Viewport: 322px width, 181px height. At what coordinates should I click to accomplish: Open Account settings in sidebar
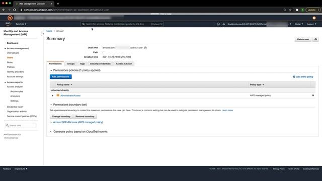15,76
